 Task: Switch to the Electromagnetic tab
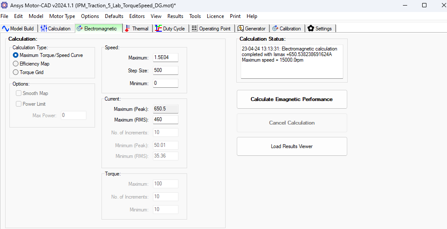coord(98,28)
